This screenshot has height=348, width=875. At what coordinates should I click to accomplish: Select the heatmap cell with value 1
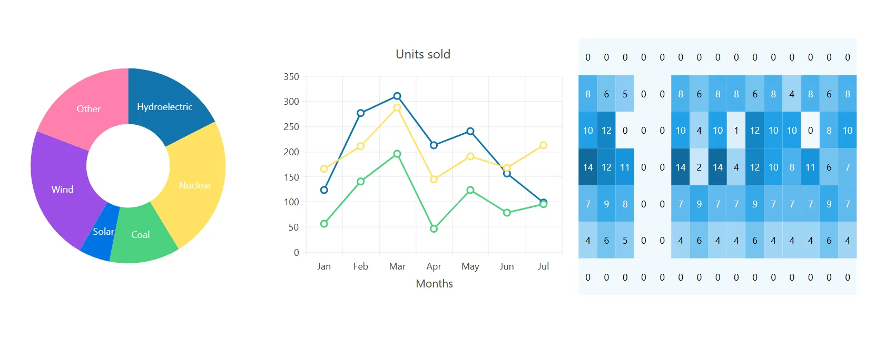pyautogui.click(x=736, y=131)
